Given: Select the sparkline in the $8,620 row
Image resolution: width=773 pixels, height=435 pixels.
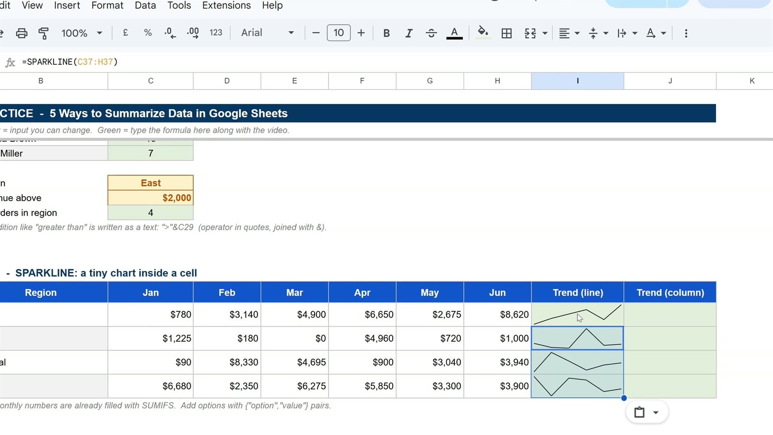Looking at the screenshot, I should pos(578,315).
